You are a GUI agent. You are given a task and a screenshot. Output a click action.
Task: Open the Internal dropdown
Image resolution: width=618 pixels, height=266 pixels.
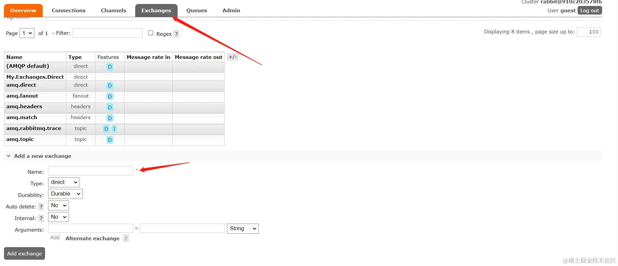coord(58,217)
